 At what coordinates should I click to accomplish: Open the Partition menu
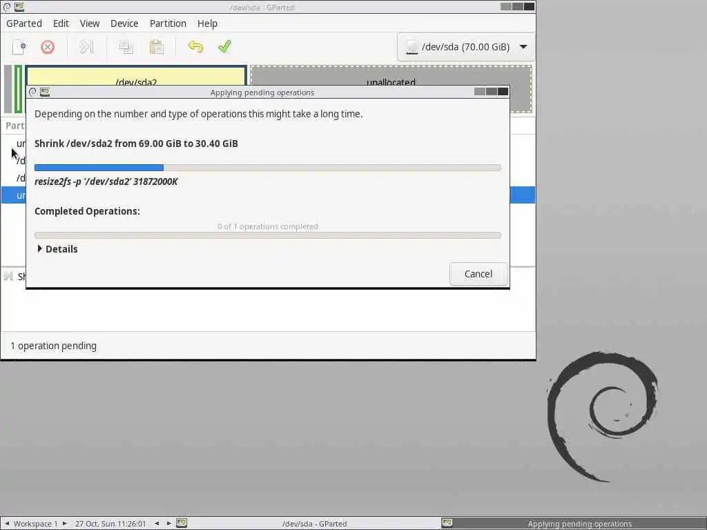168,23
